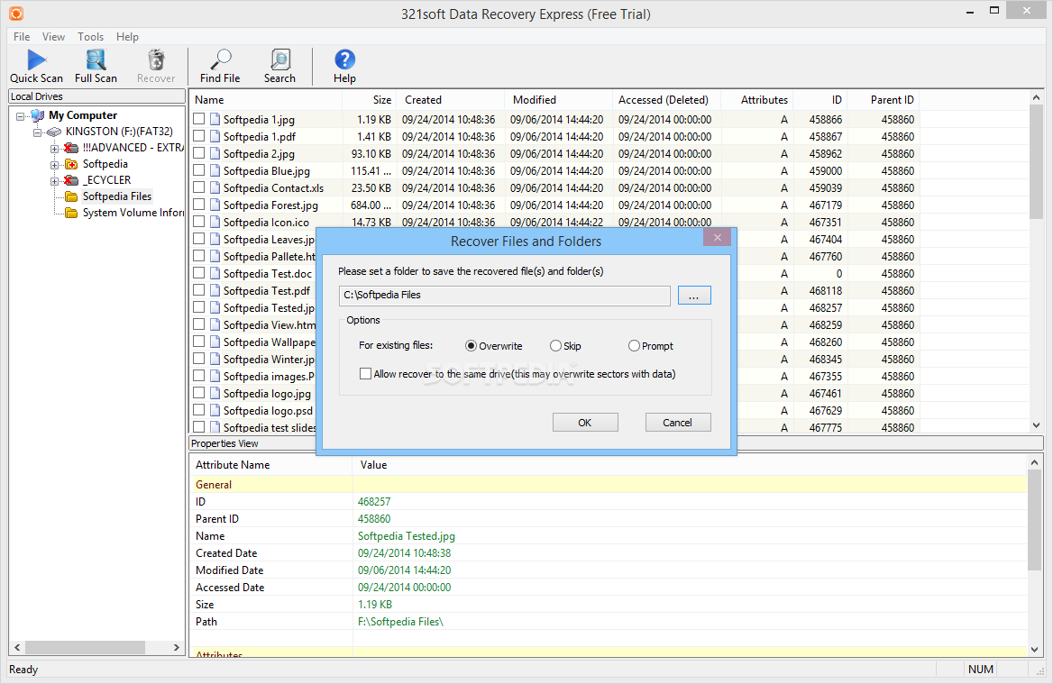Click file icon of Softpedia Forest.jpg
Image resolution: width=1053 pixels, height=684 pixels.
click(x=215, y=205)
